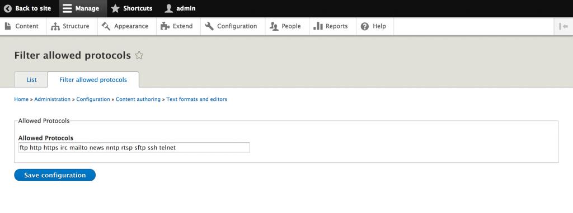Go to the Appearance section

coord(127,26)
